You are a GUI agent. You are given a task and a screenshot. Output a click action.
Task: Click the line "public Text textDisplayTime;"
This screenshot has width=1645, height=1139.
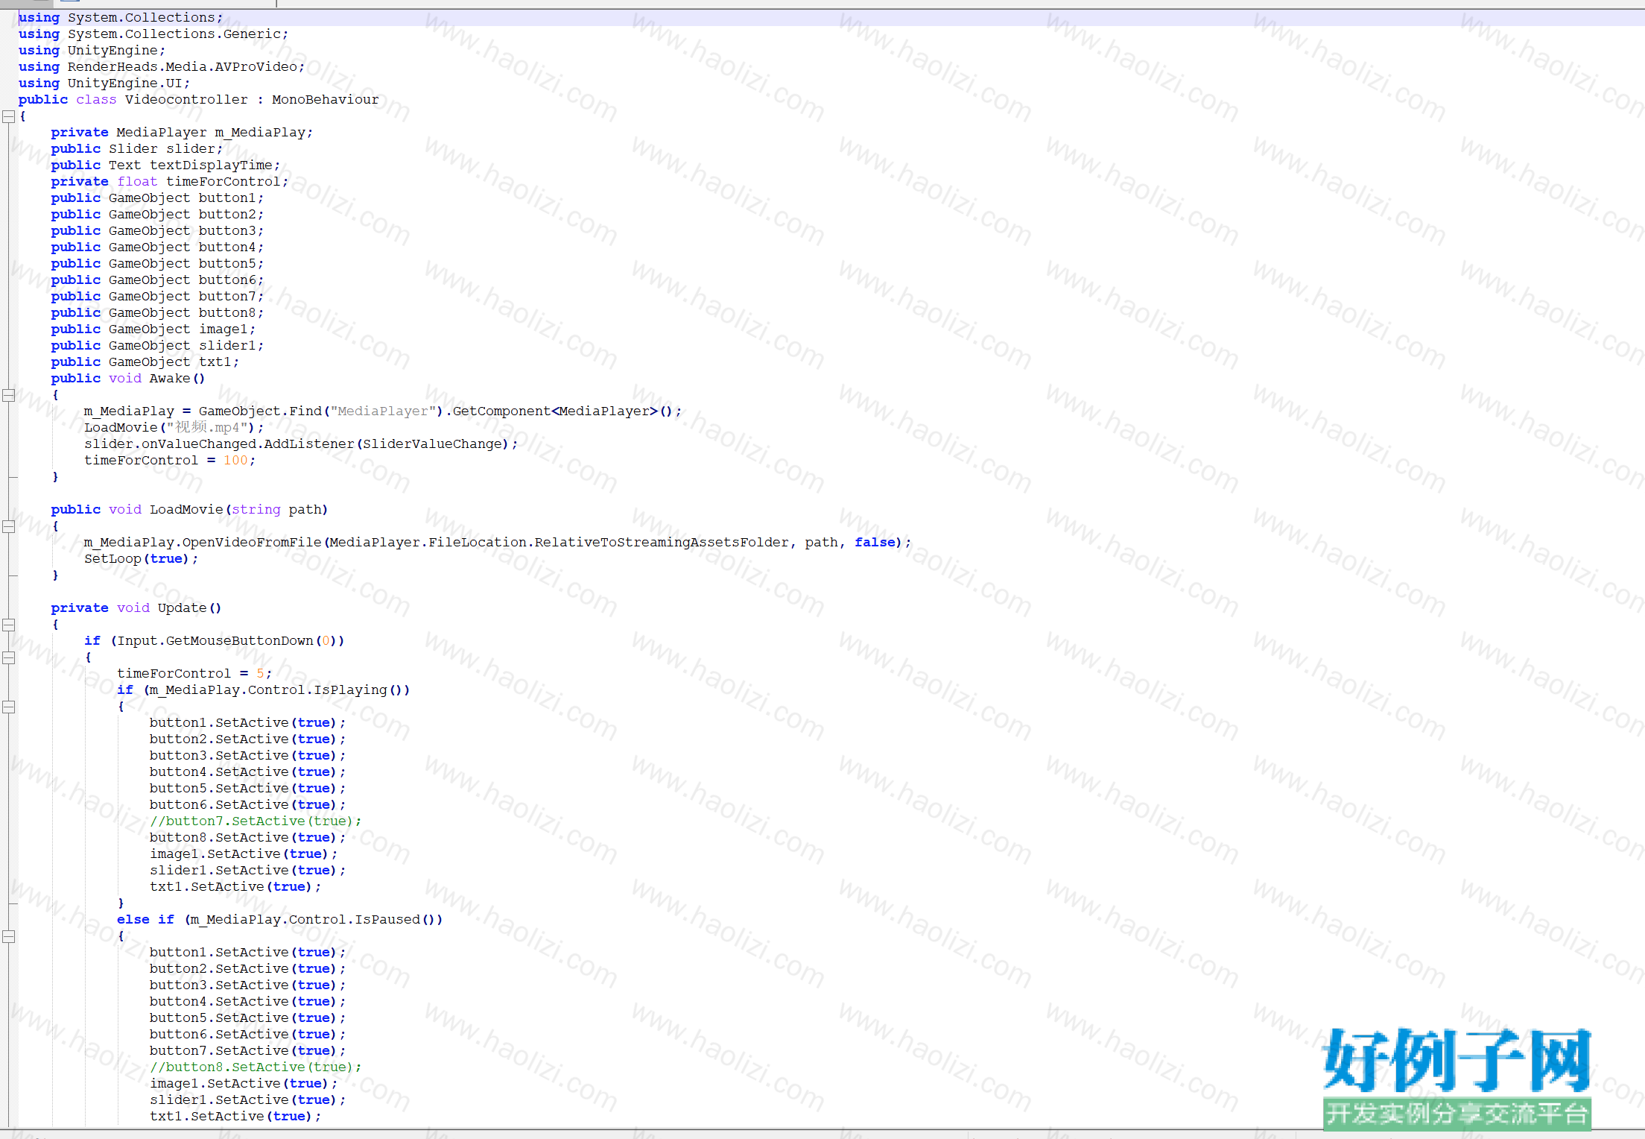pos(166,165)
